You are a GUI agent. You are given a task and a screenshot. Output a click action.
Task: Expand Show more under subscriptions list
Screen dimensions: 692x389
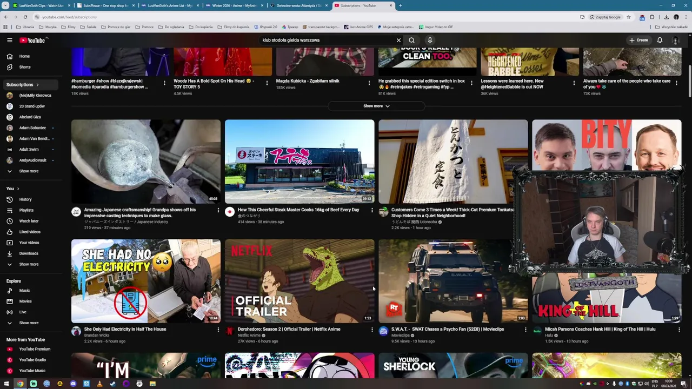coord(29,171)
